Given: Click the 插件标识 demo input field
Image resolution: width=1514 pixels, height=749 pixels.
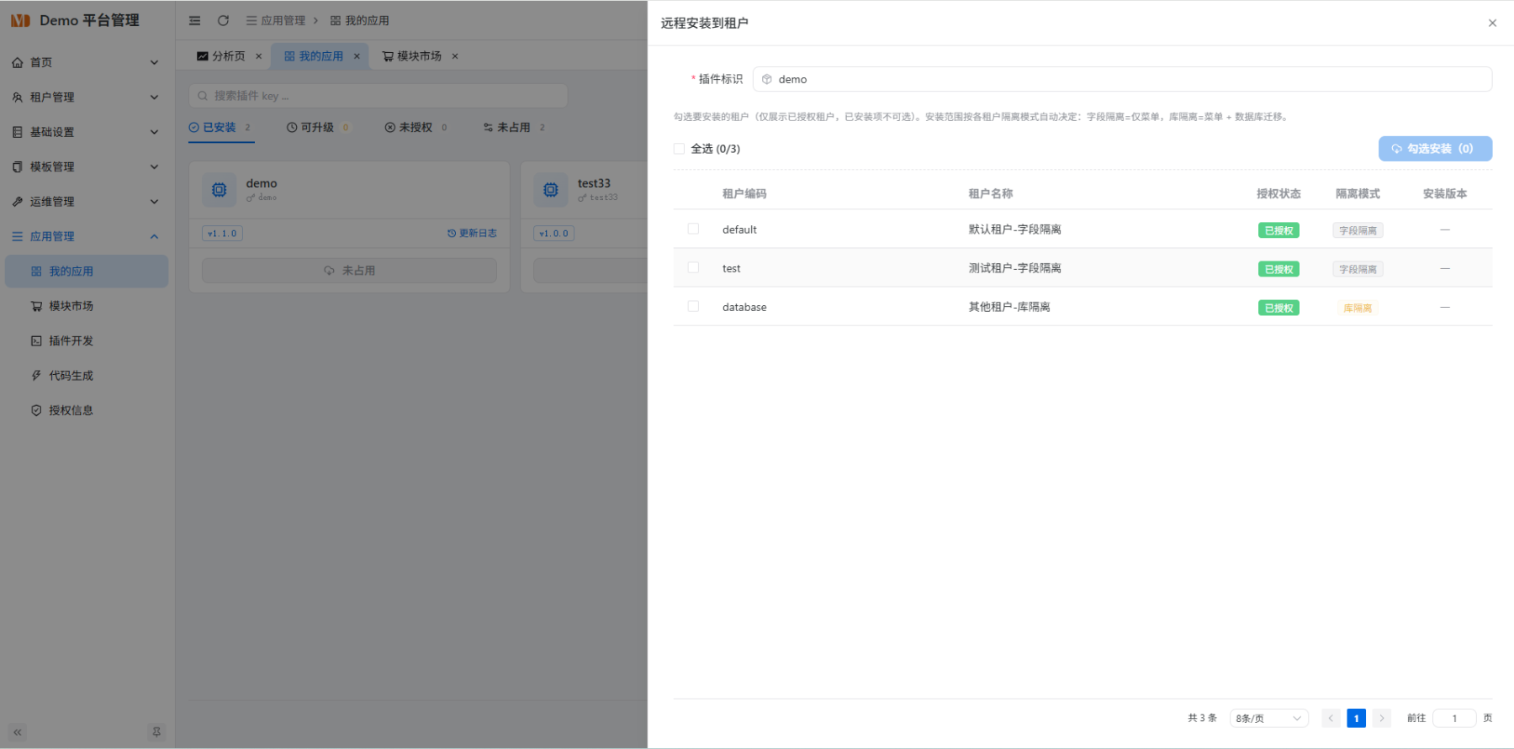Looking at the screenshot, I should 1122,79.
